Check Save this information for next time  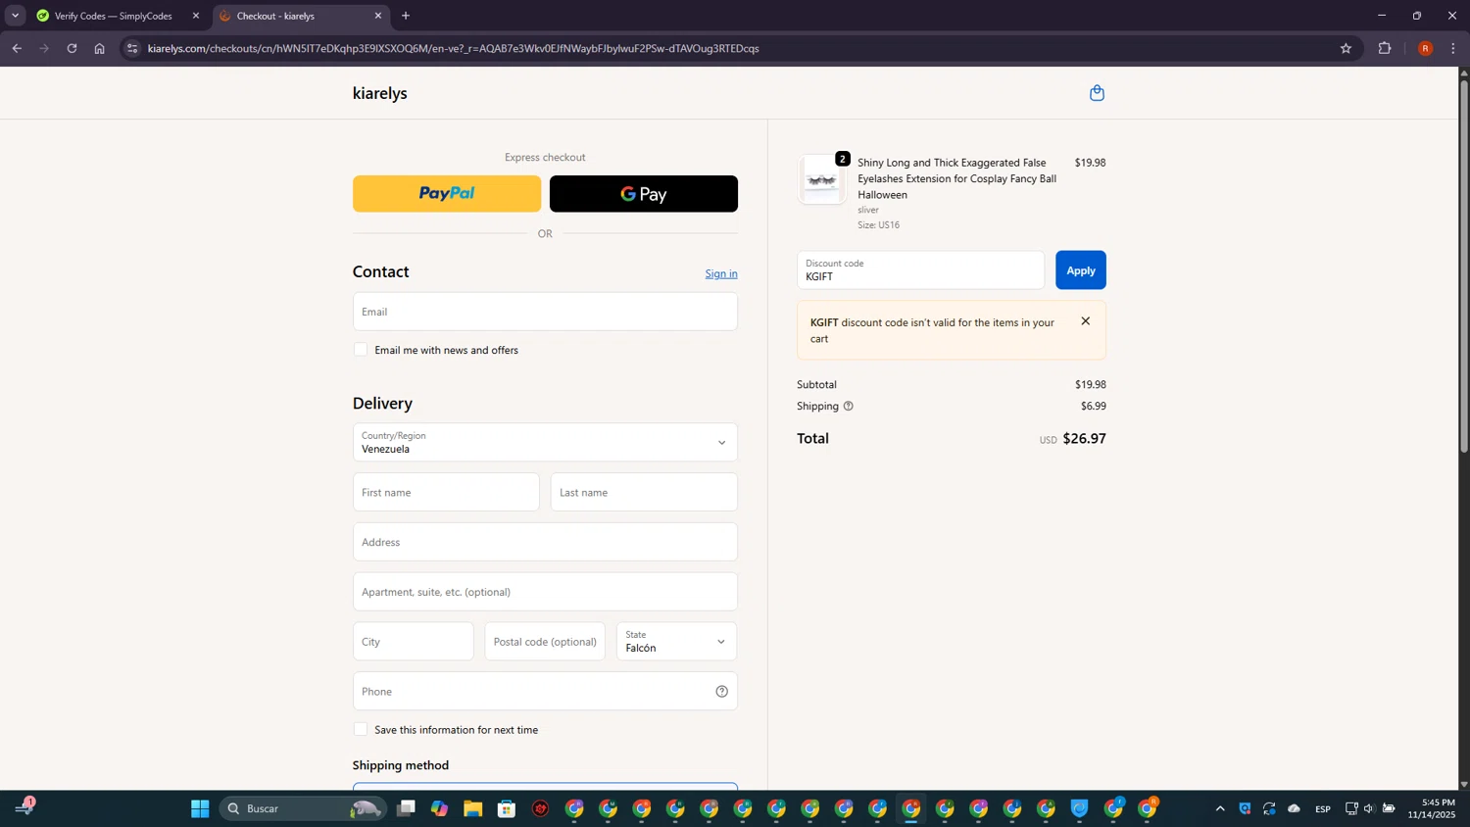(361, 730)
